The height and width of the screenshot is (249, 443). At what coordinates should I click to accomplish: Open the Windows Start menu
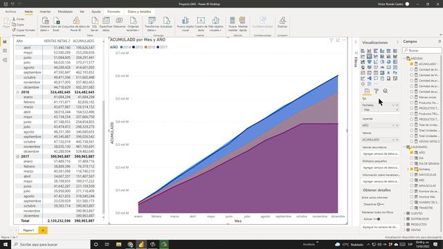click(x=6, y=244)
